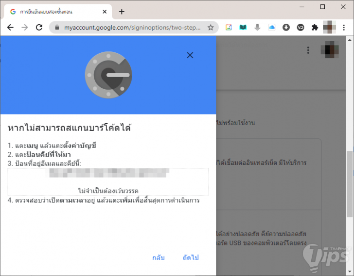Screen dimensions: 354x276
Task: Open Chrome profile avatar in toolbar
Action: (329, 27)
